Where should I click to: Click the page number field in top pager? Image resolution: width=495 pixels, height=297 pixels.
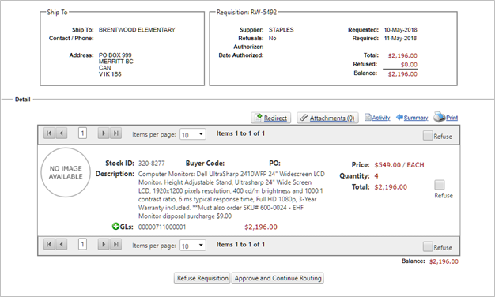(82, 133)
